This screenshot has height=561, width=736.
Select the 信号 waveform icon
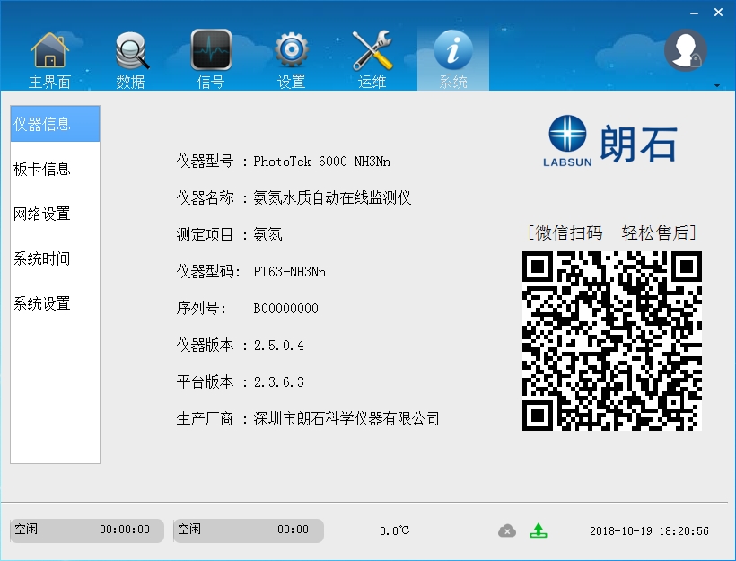211,57
